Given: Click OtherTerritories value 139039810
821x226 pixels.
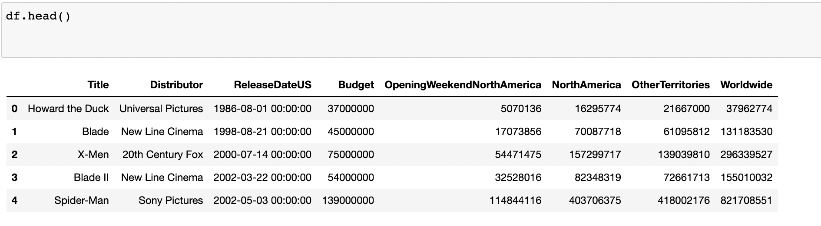Looking at the screenshot, I should [684, 155].
